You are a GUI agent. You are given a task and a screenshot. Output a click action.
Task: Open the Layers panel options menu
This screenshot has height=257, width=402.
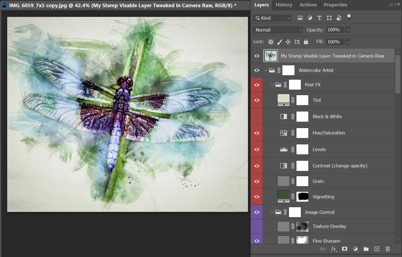pyautogui.click(x=398, y=5)
